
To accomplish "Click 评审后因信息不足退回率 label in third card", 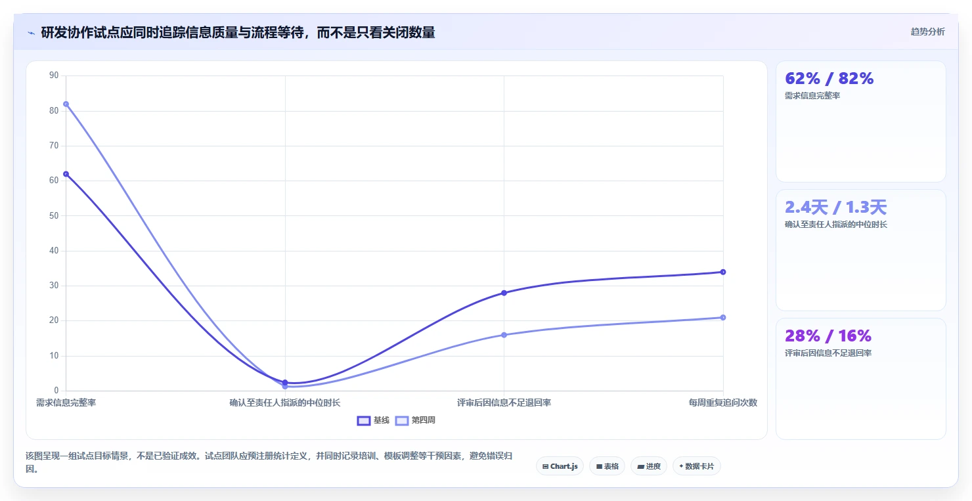I will (x=828, y=353).
